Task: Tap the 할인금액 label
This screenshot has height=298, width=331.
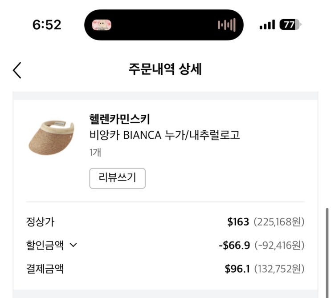Action: point(45,245)
